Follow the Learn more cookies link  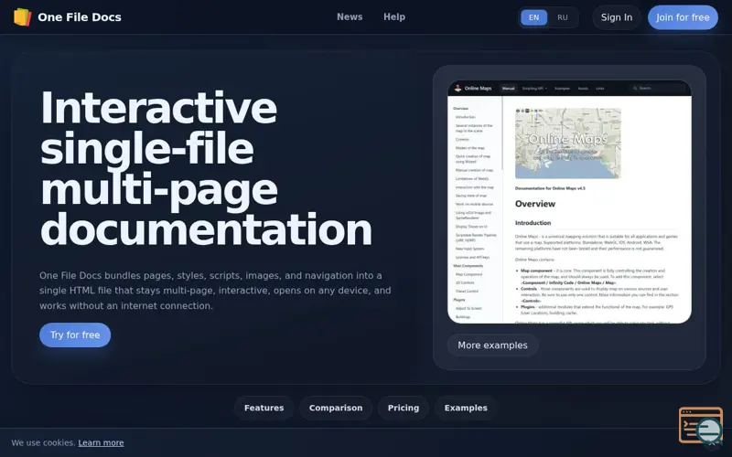click(101, 442)
